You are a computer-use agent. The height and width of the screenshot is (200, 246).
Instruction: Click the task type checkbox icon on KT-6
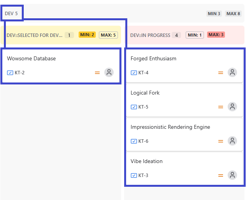pos(134,141)
